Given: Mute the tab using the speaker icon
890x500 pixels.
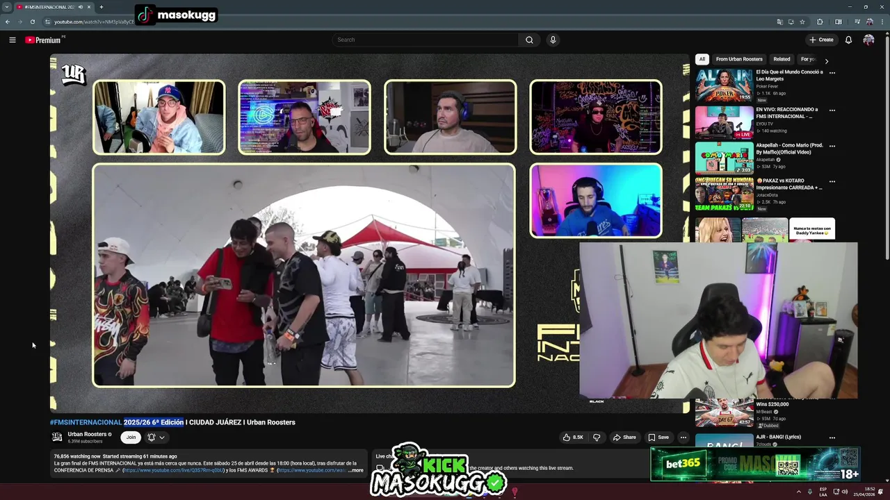Looking at the screenshot, I should point(81,7).
